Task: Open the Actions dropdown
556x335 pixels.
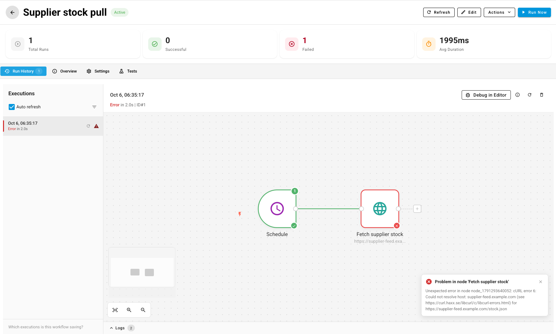Action: tap(499, 12)
